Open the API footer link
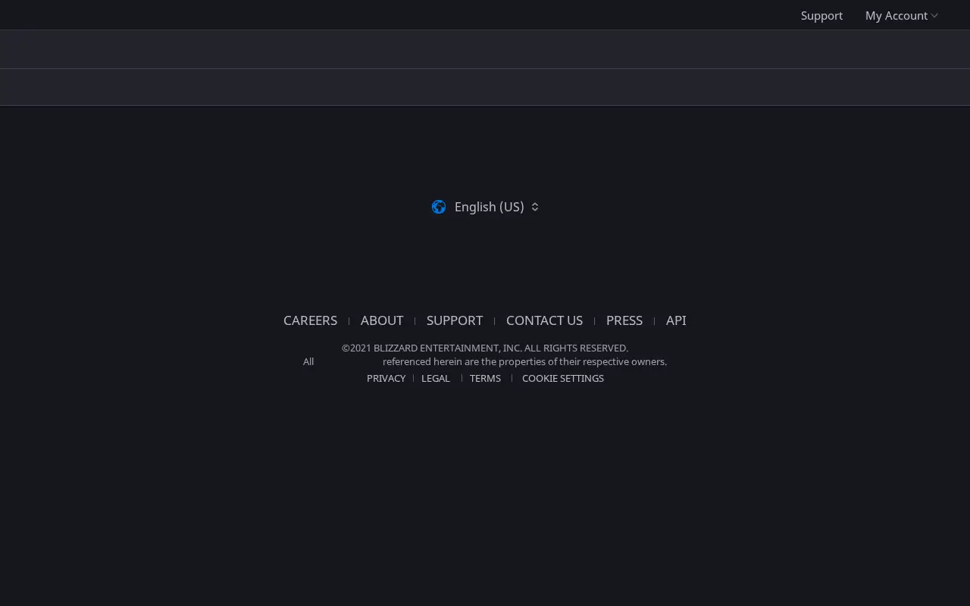This screenshot has height=606, width=970. [676, 320]
